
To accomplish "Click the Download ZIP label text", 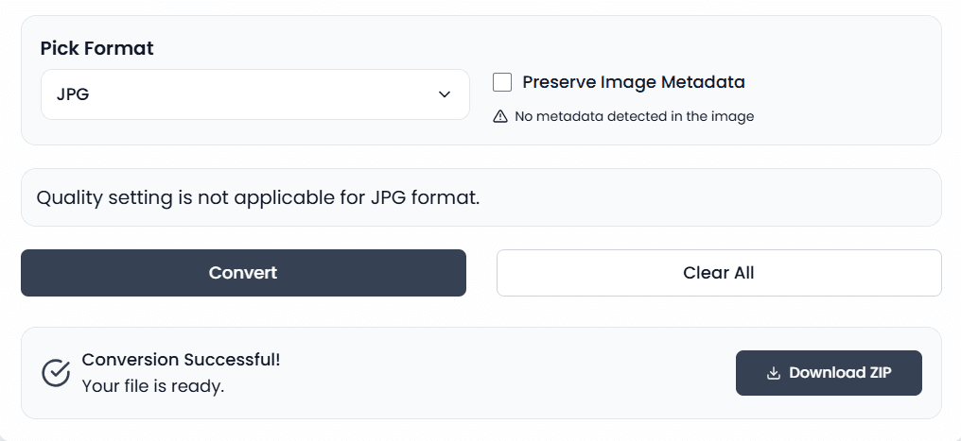I will click(x=840, y=373).
